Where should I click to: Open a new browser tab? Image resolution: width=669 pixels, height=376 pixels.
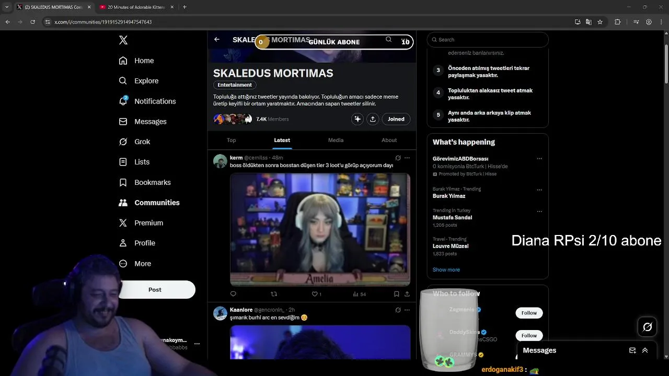pos(184,7)
